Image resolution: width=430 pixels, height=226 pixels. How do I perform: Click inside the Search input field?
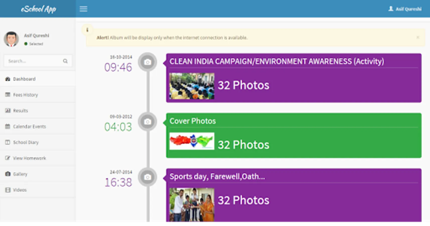pos(30,61)
